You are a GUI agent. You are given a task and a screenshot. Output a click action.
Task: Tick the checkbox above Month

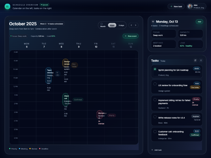click(102, 24)
